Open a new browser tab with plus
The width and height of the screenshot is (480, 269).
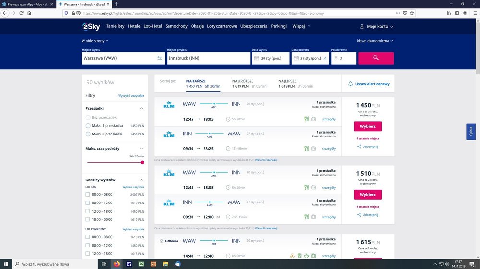point(116,4)
